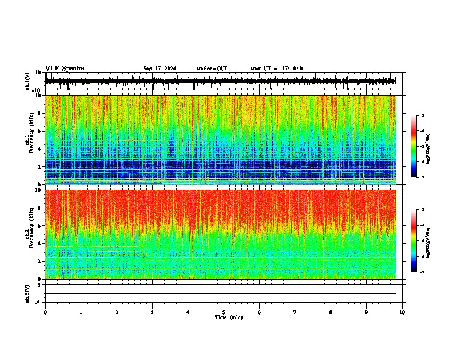Screen dimensions: 453x350
Task: Click the time axis tick label '5'
Action: pos(224,312)
